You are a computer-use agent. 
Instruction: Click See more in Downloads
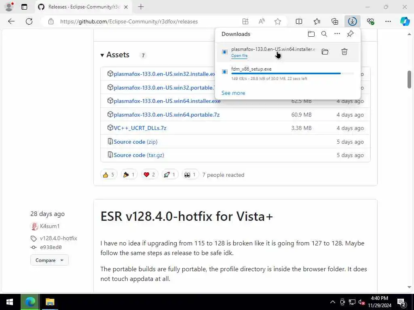coord(233,93)
